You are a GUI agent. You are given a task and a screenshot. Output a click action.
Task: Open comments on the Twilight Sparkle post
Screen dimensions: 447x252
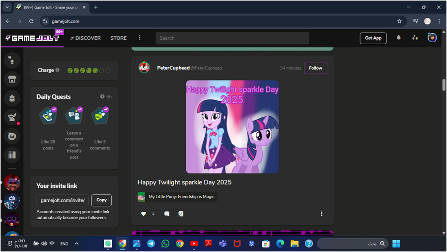167,214
